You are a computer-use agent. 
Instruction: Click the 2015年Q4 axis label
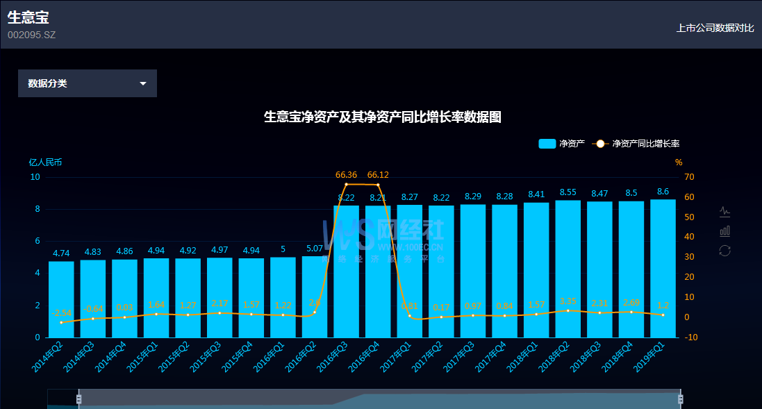pyautogui.click(x=237, y=357)
